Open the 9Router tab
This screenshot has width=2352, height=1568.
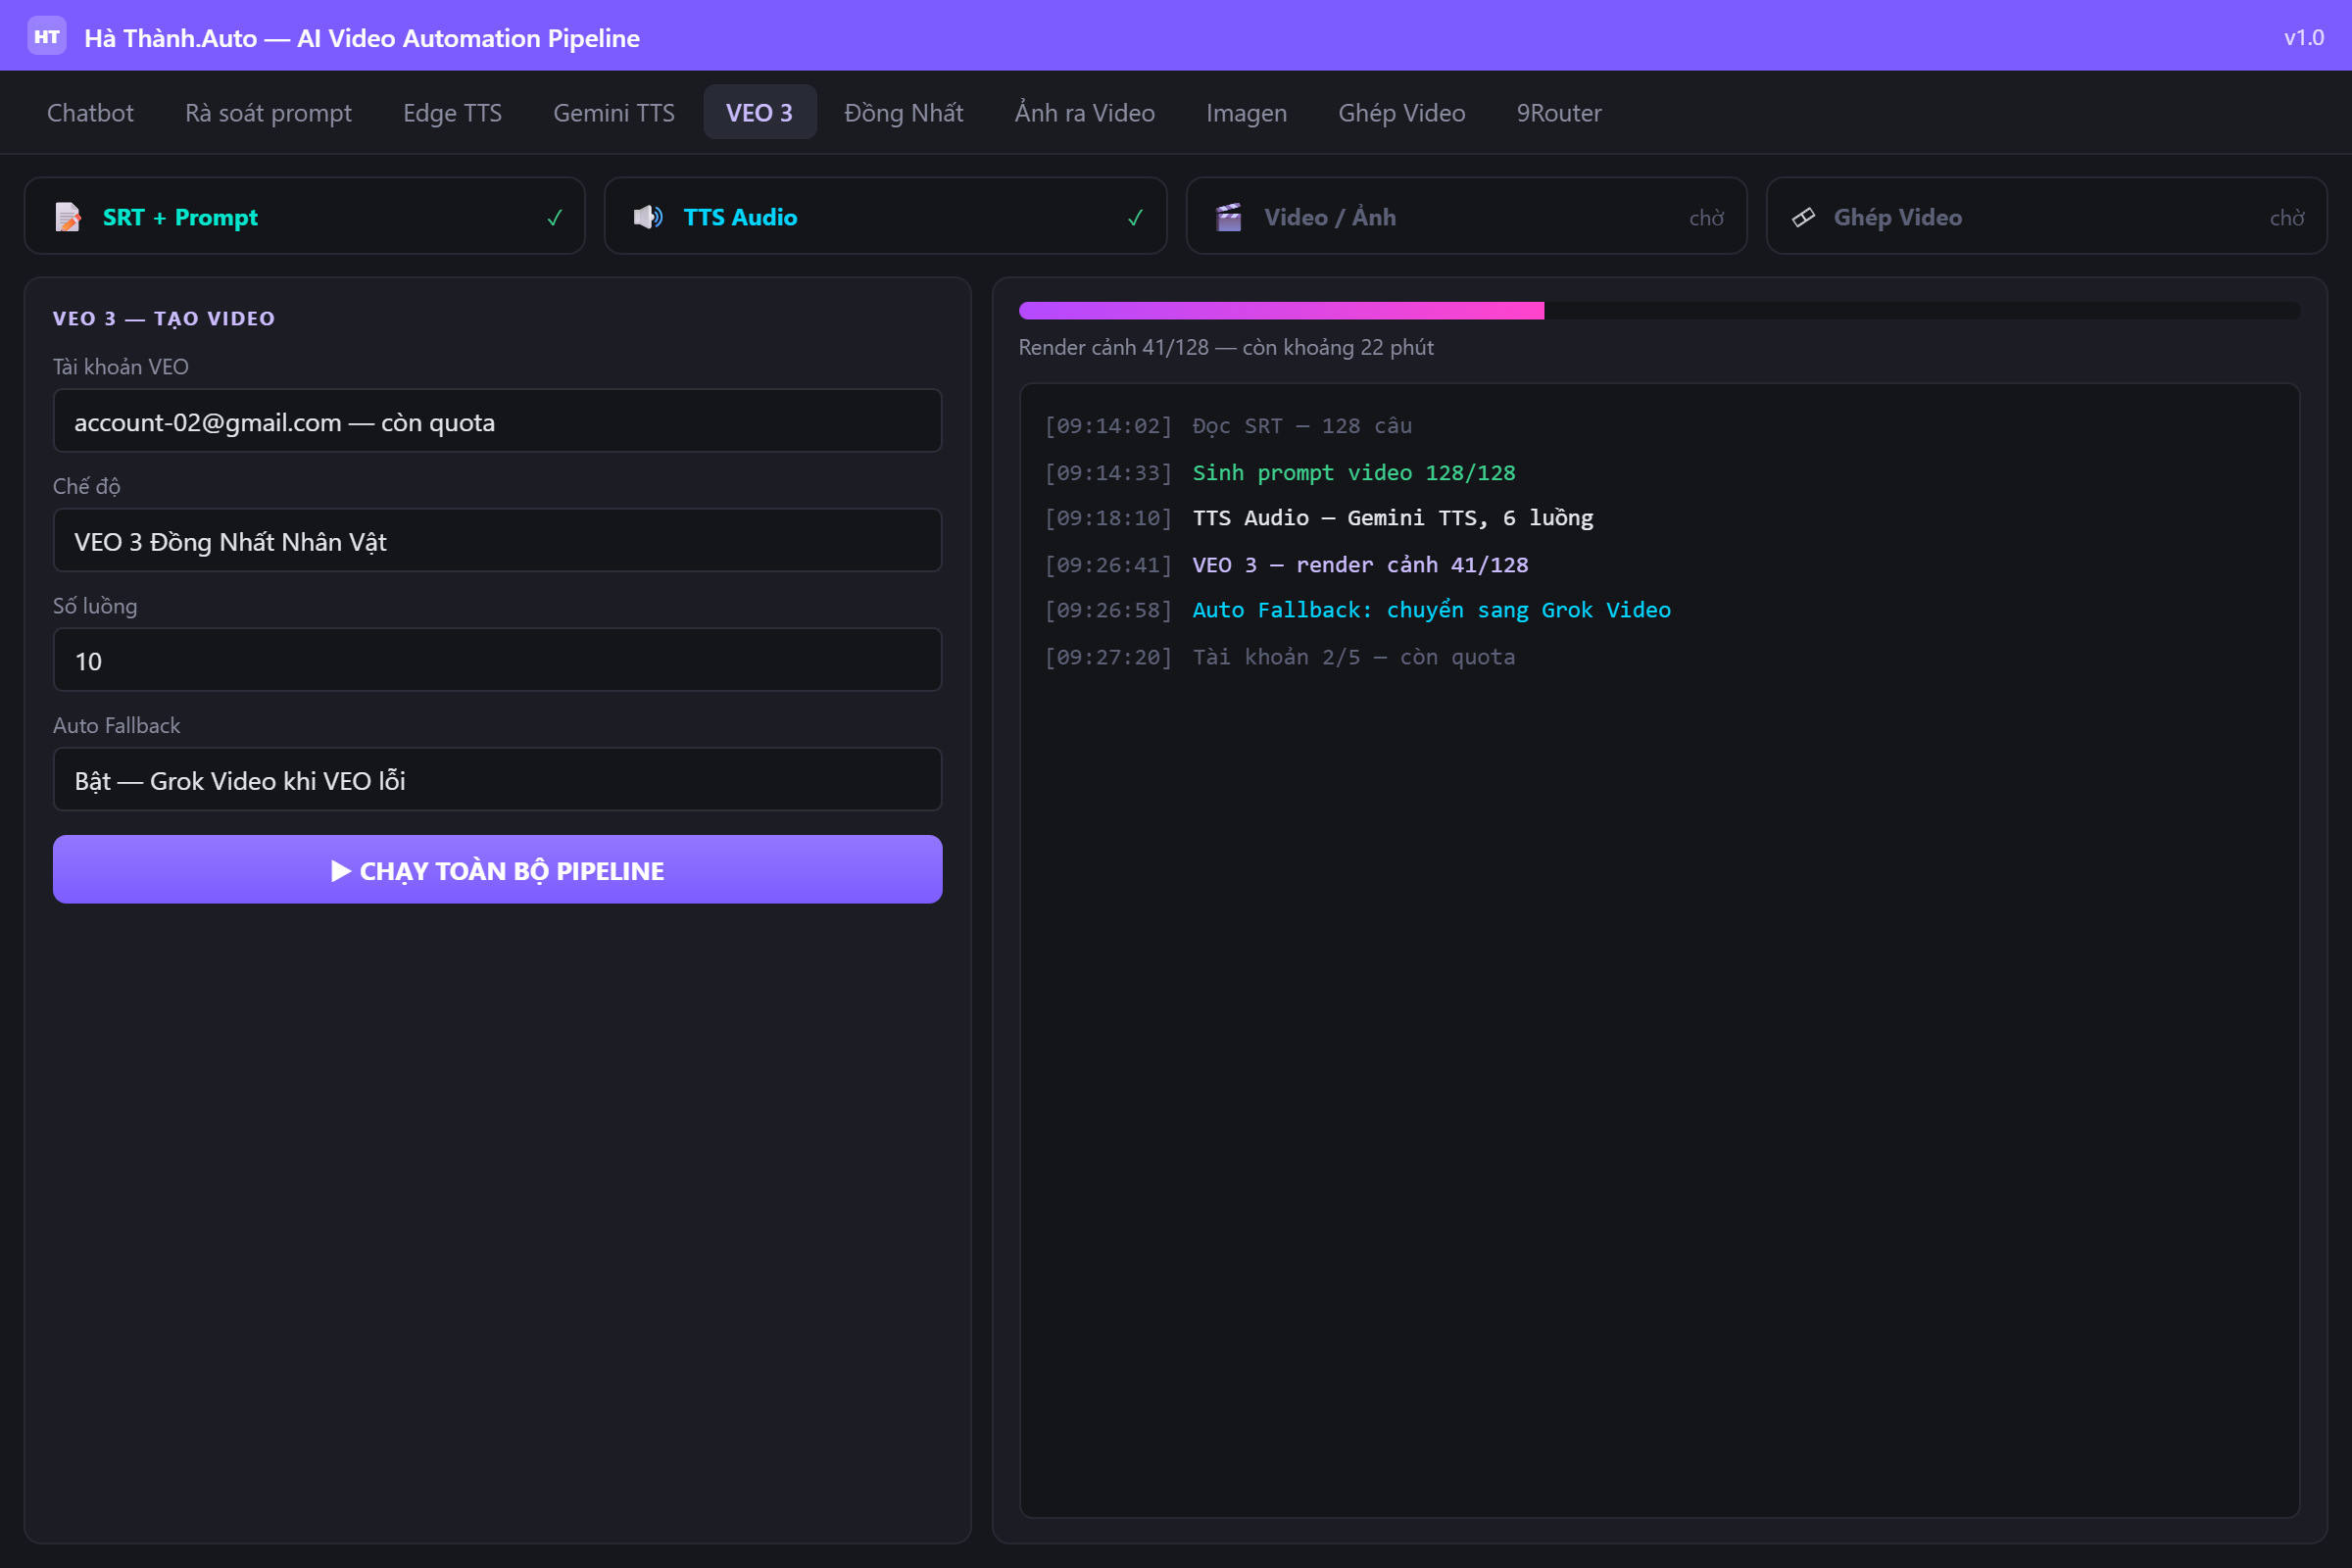(1559, 112)
